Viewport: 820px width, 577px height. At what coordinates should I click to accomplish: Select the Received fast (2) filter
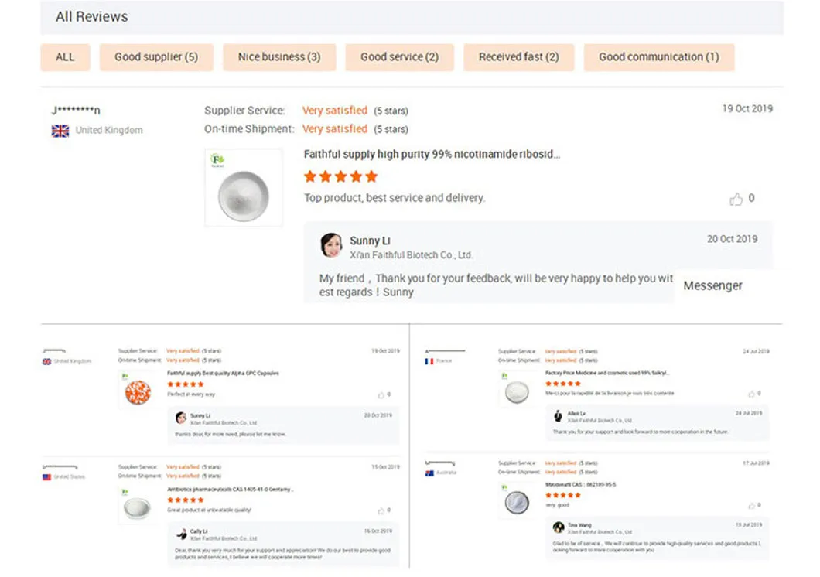click(x=518, y=57)
